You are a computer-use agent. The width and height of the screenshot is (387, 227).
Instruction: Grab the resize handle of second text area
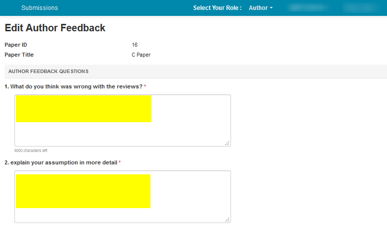tap(227, 219)
